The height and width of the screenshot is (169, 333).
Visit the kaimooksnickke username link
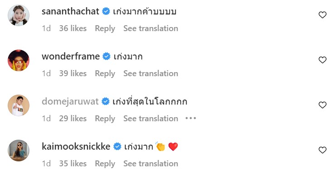[x=76, y=146]
